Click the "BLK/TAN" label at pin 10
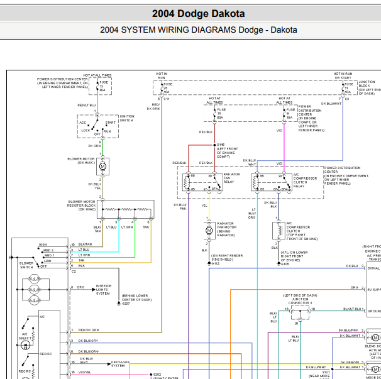Image resolution: width=381 pixels, height=379 pixels. click(85, 244)
